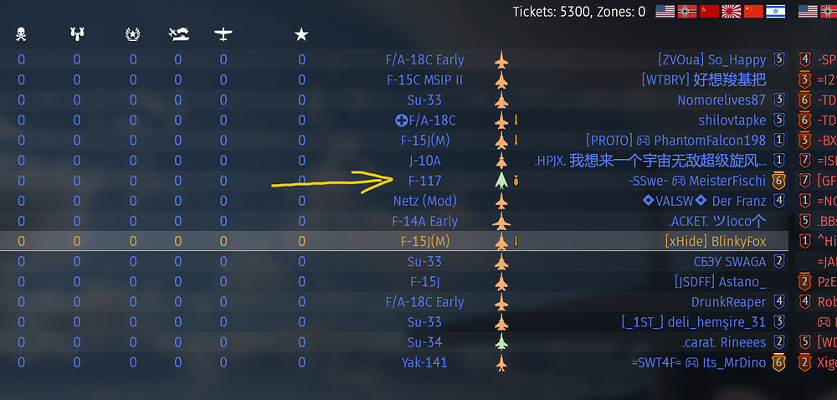Select player [xHide] BlinkyFox
The image size is (837, 400).
(716, 242)
